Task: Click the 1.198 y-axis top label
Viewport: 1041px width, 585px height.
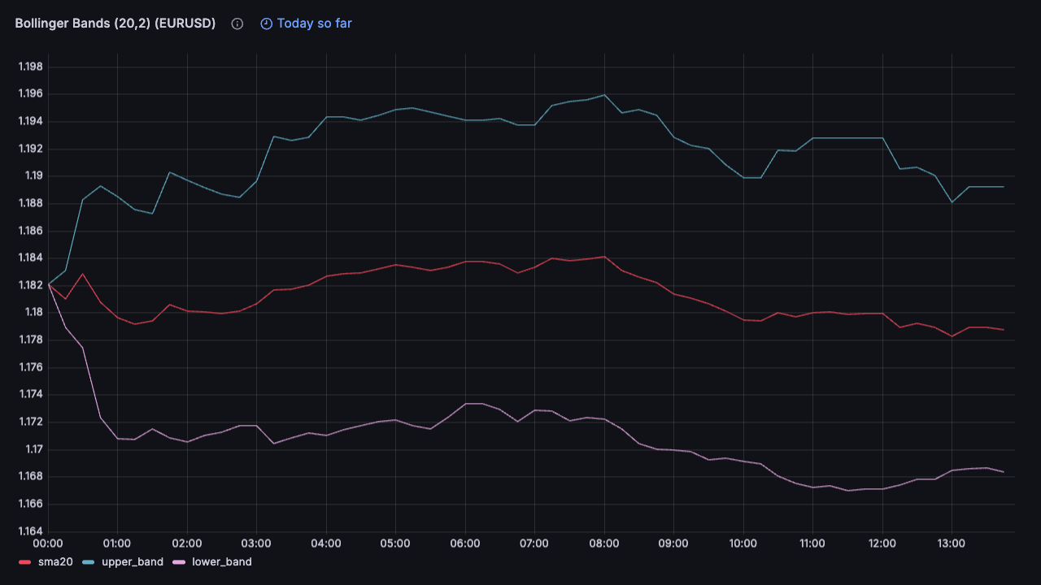Action: [30, 67]
